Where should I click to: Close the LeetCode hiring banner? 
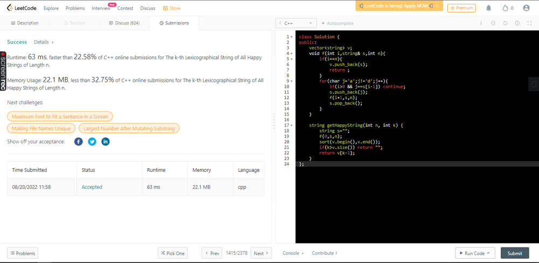pos(438,6)
